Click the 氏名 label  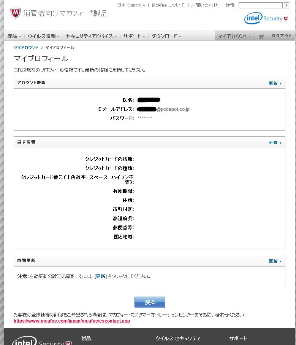point(128,100)
